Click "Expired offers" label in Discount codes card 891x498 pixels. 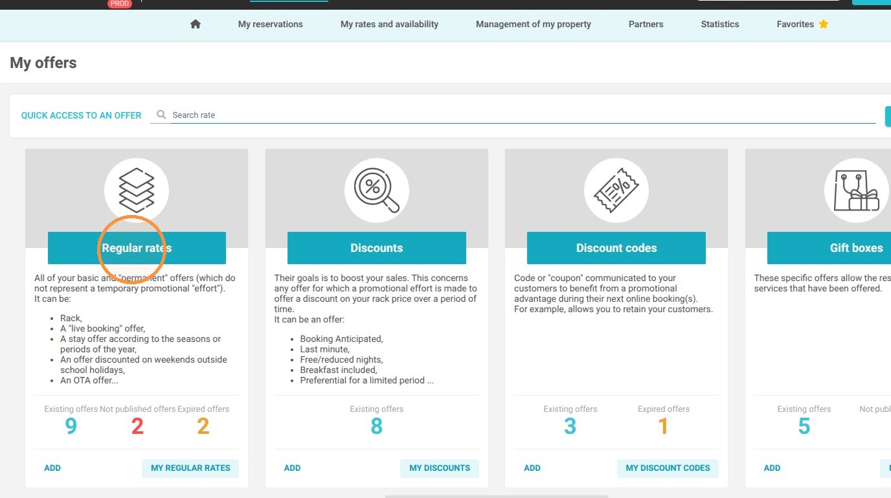tap(664, 409)
